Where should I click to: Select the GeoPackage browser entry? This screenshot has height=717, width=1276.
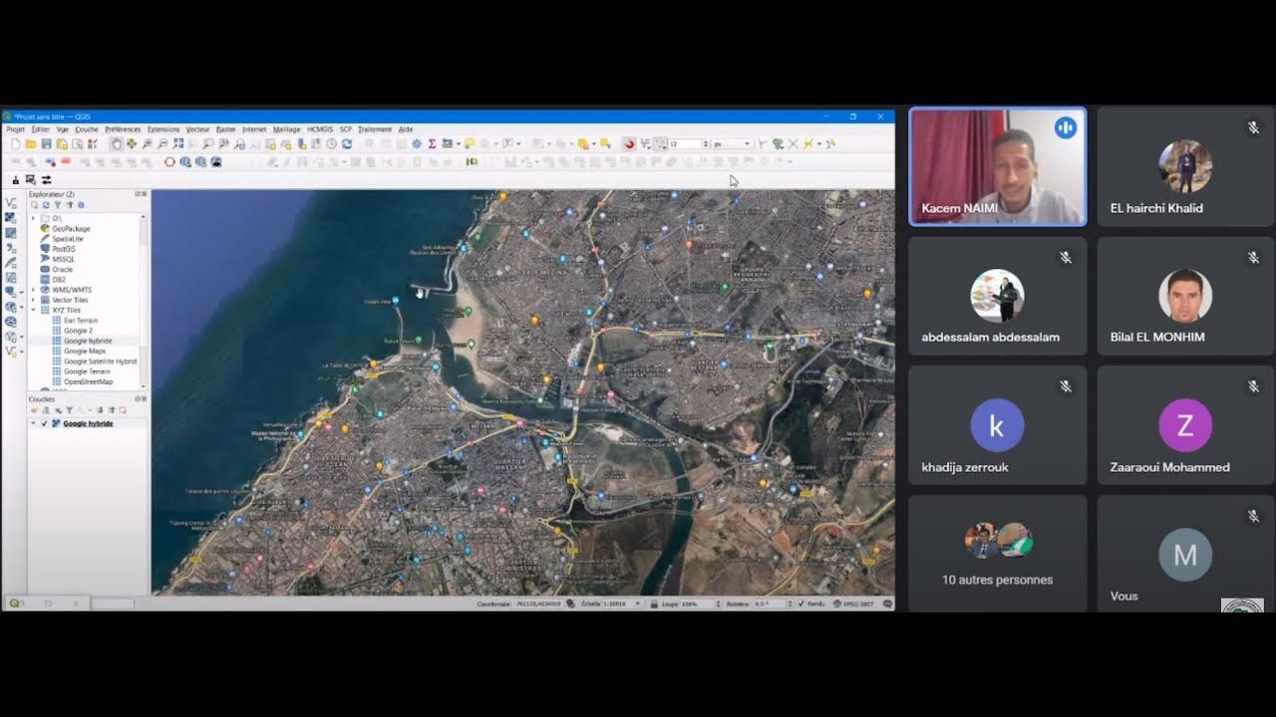(x=71, y=229)
